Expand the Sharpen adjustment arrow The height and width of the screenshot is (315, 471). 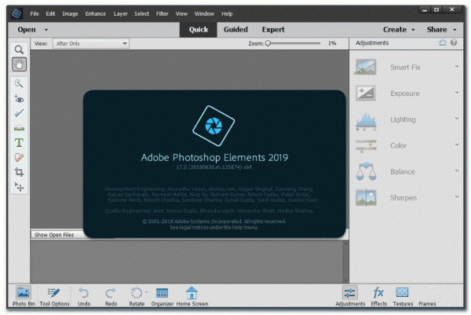point(456,197)
